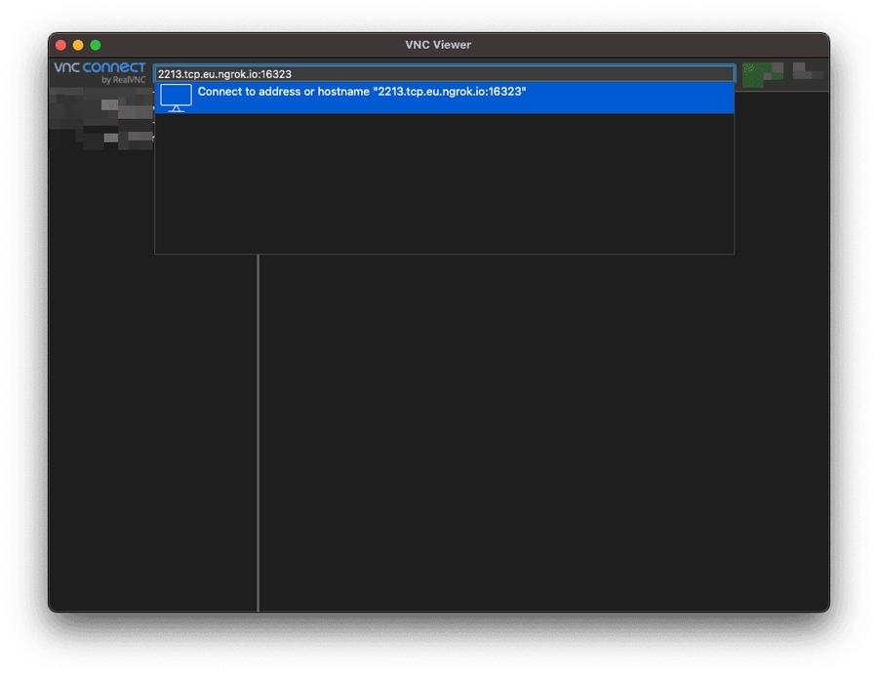Click the VNC Connect logo
Screen dimensions: 878x676
click(x=100, y=67)
